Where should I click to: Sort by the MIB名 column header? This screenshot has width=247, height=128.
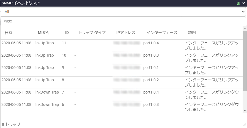pyautogui.click(x=43, y=33)
